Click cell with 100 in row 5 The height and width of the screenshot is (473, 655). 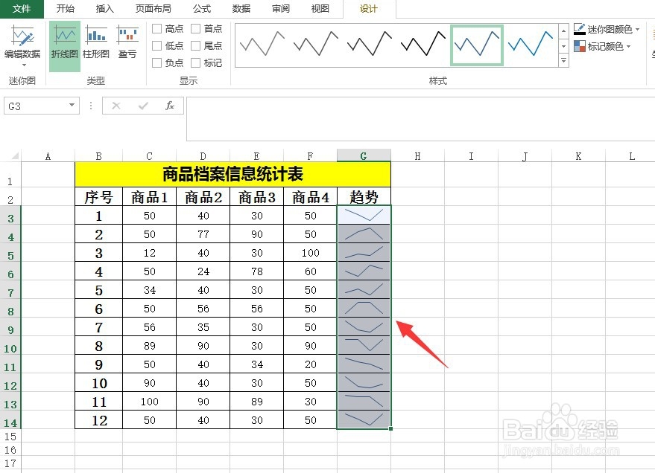(x=310, y=253)
